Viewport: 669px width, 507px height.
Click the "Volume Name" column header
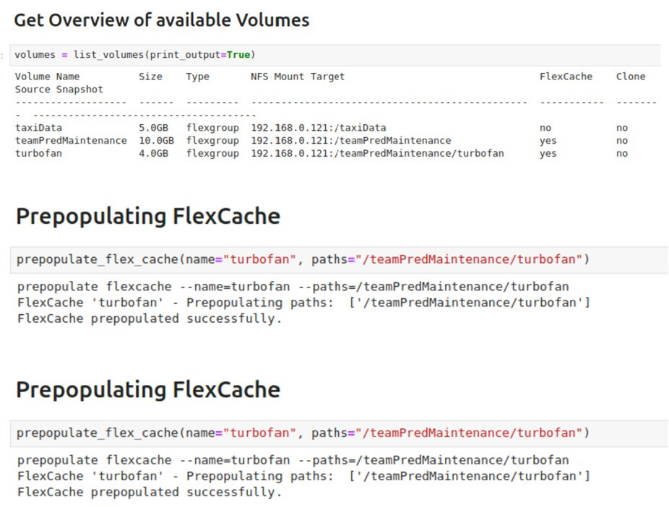47,77
